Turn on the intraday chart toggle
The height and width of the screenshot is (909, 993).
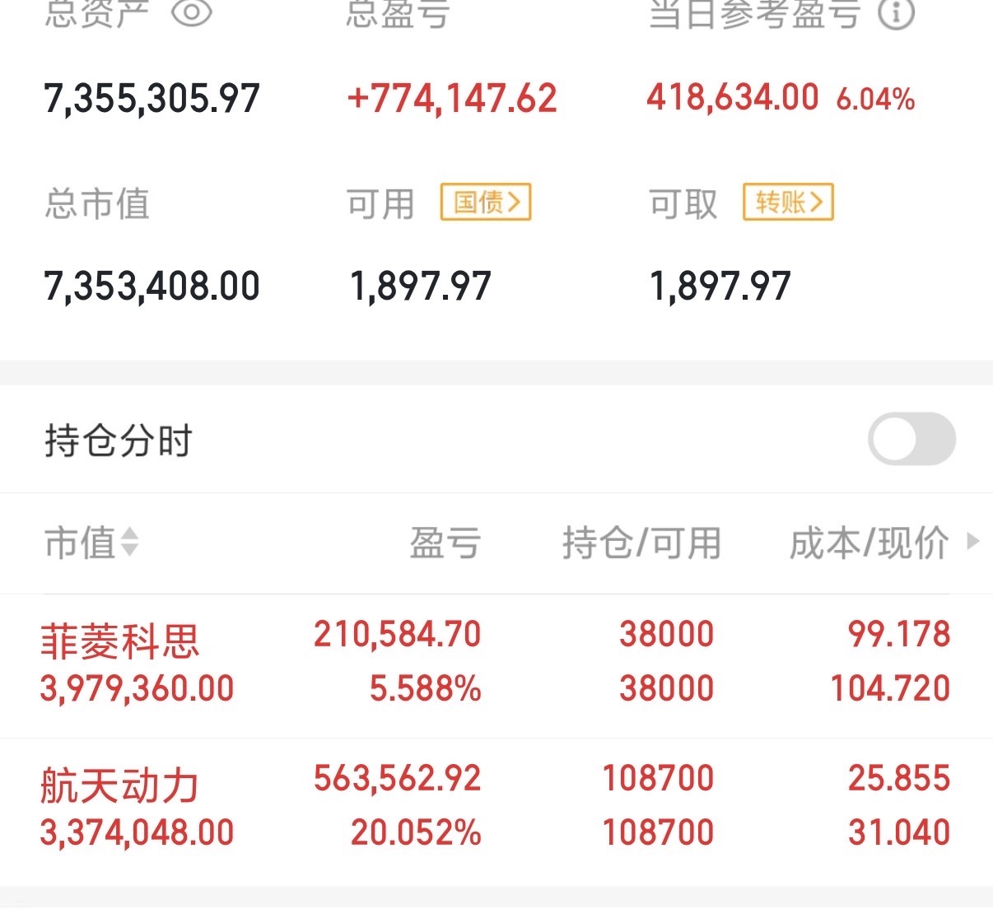tap(913, 440)
